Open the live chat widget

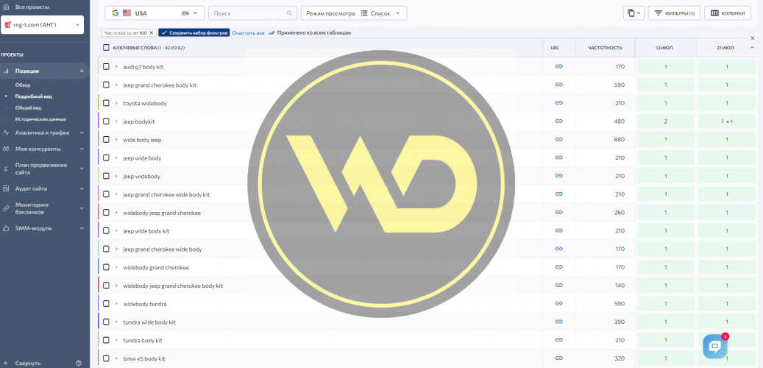click(x=715, y=346)
